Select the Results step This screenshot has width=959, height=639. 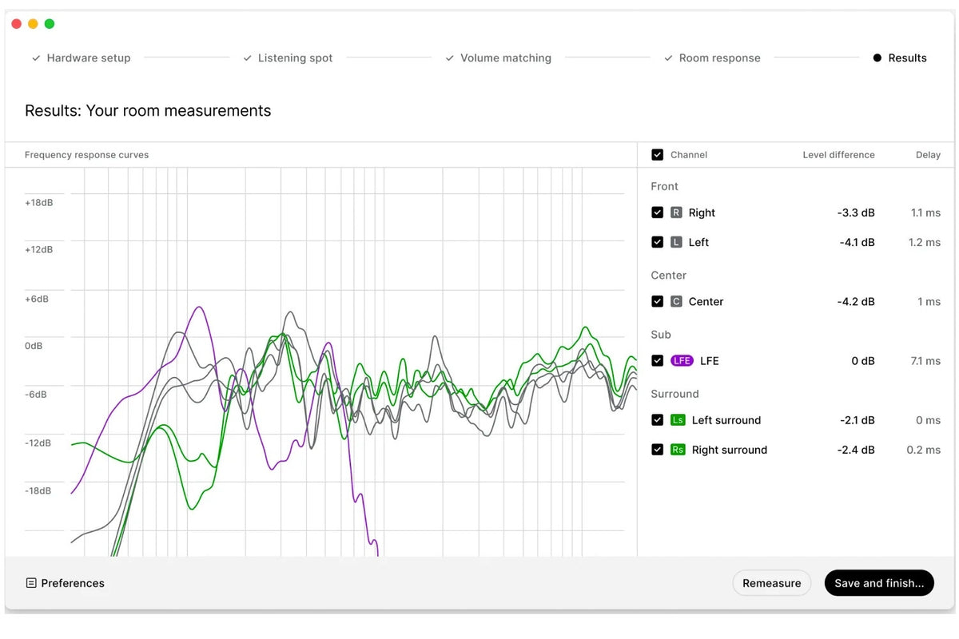pos(900,58)
